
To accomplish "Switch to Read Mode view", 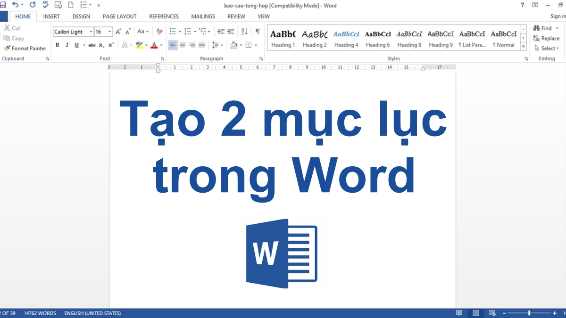I will (x=459, y=313).
